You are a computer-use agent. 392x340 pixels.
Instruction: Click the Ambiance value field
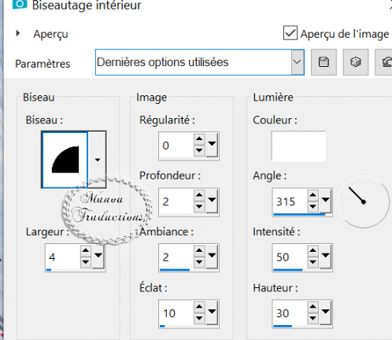[176, 257]
